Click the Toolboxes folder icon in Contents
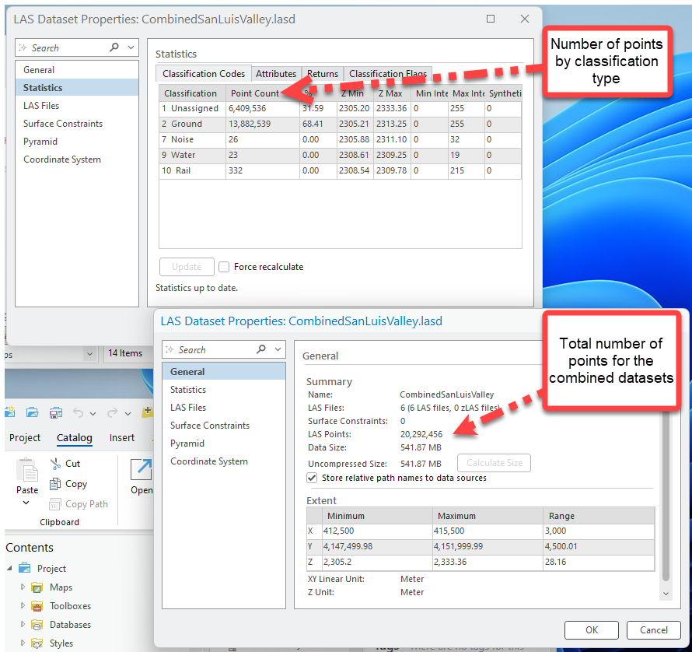 [x=37, y=606]
